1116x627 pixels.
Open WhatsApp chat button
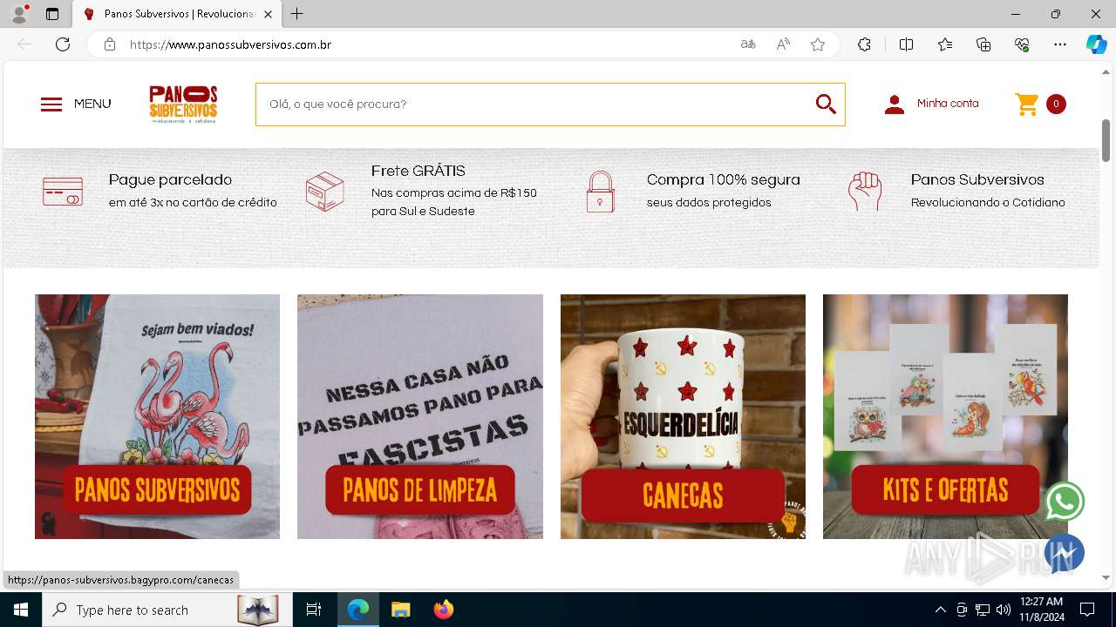1065,502
